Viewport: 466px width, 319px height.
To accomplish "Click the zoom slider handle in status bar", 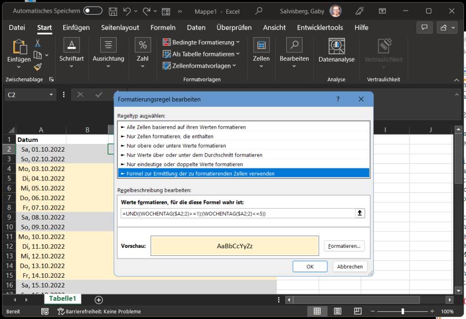I will pyautogui.click(x=402, y=311).
